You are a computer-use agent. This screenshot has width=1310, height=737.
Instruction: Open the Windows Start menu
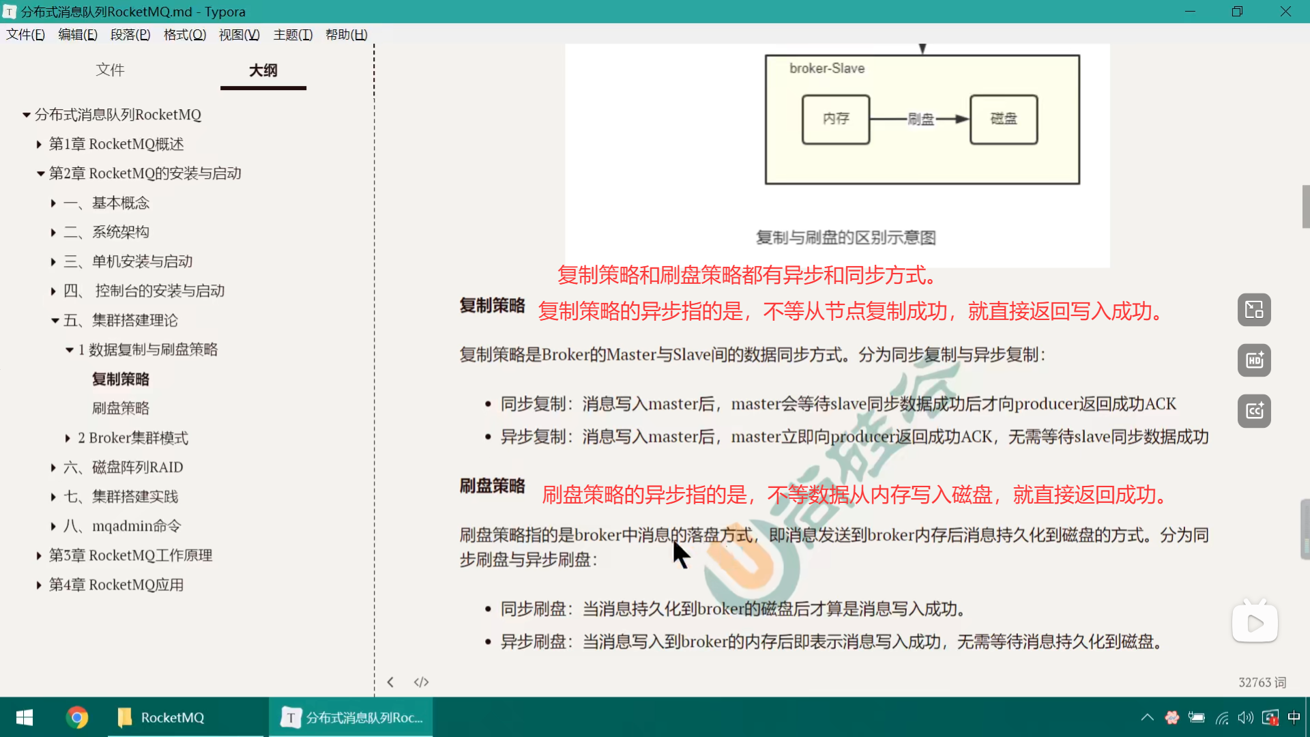pos(25,717)
